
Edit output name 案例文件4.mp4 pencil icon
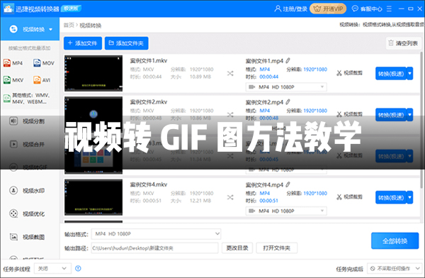coord(288,184)
